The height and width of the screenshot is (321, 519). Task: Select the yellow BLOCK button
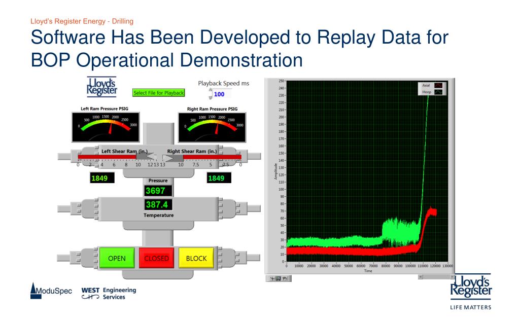point(196,258)
